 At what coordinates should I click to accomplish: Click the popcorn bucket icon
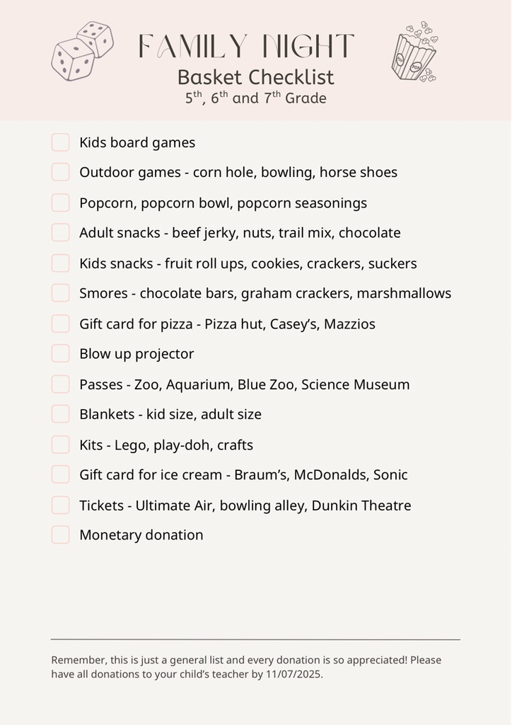tap(414, 51)
